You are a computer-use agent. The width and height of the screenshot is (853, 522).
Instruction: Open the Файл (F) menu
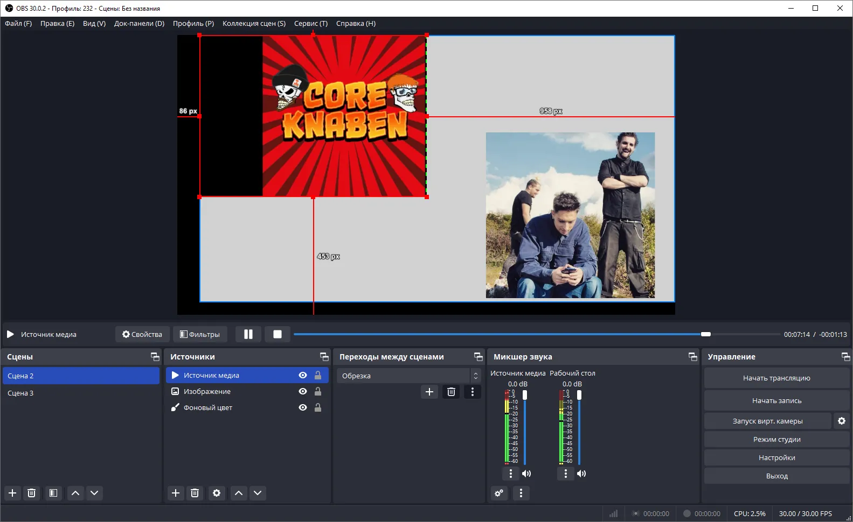pyautogui.click(x=18, y=23)
